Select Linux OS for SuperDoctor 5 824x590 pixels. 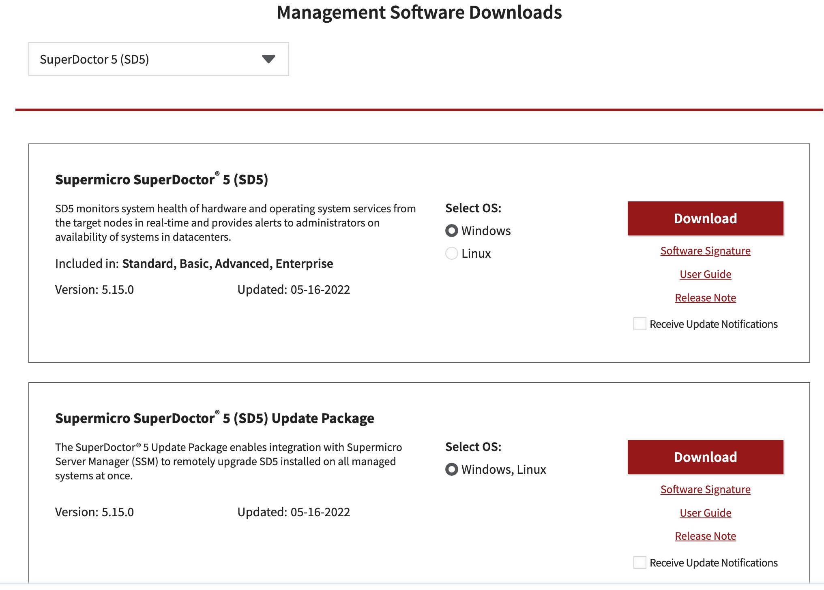(452, 253)
